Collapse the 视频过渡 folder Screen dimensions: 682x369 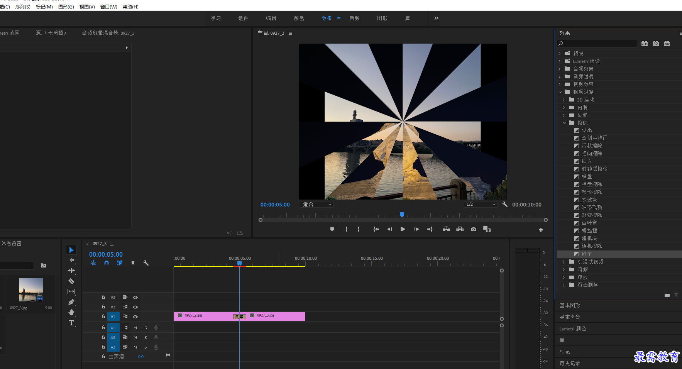(x=560, y=92)
